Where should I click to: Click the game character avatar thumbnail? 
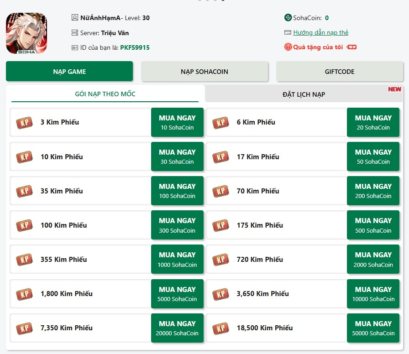26,33
